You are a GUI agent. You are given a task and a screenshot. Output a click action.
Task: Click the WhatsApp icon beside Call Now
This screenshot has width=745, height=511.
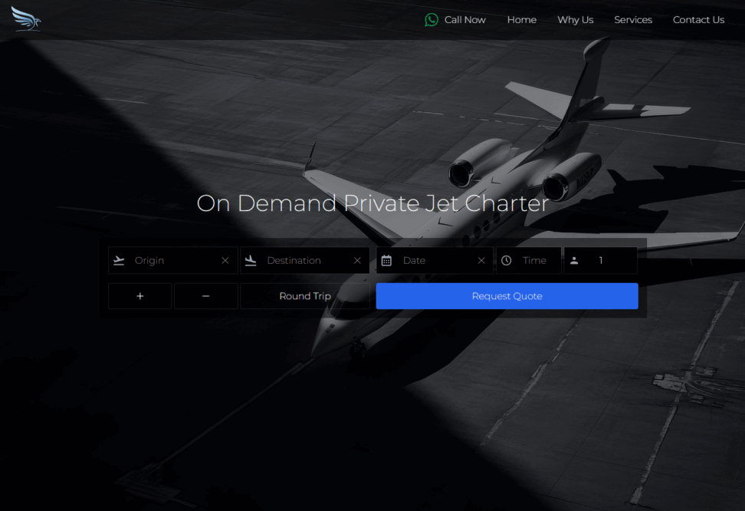(432, 19)
